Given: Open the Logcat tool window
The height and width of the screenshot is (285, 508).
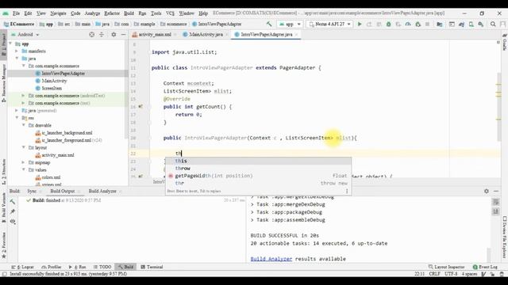Looking at the screenshot, I should (22, 267).
